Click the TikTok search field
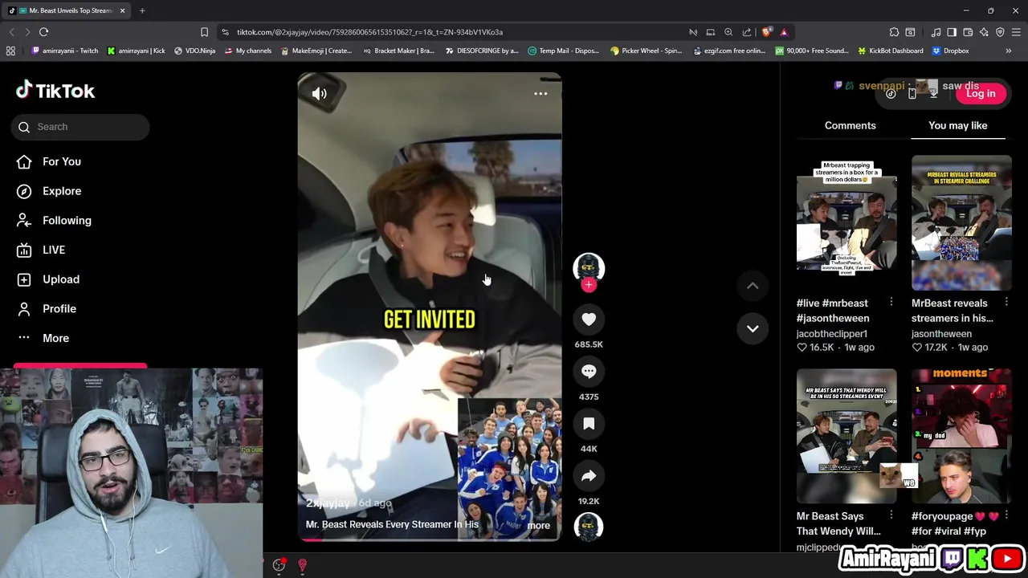This screenshot has height=578, width=1028. click(x=80, y=127)
